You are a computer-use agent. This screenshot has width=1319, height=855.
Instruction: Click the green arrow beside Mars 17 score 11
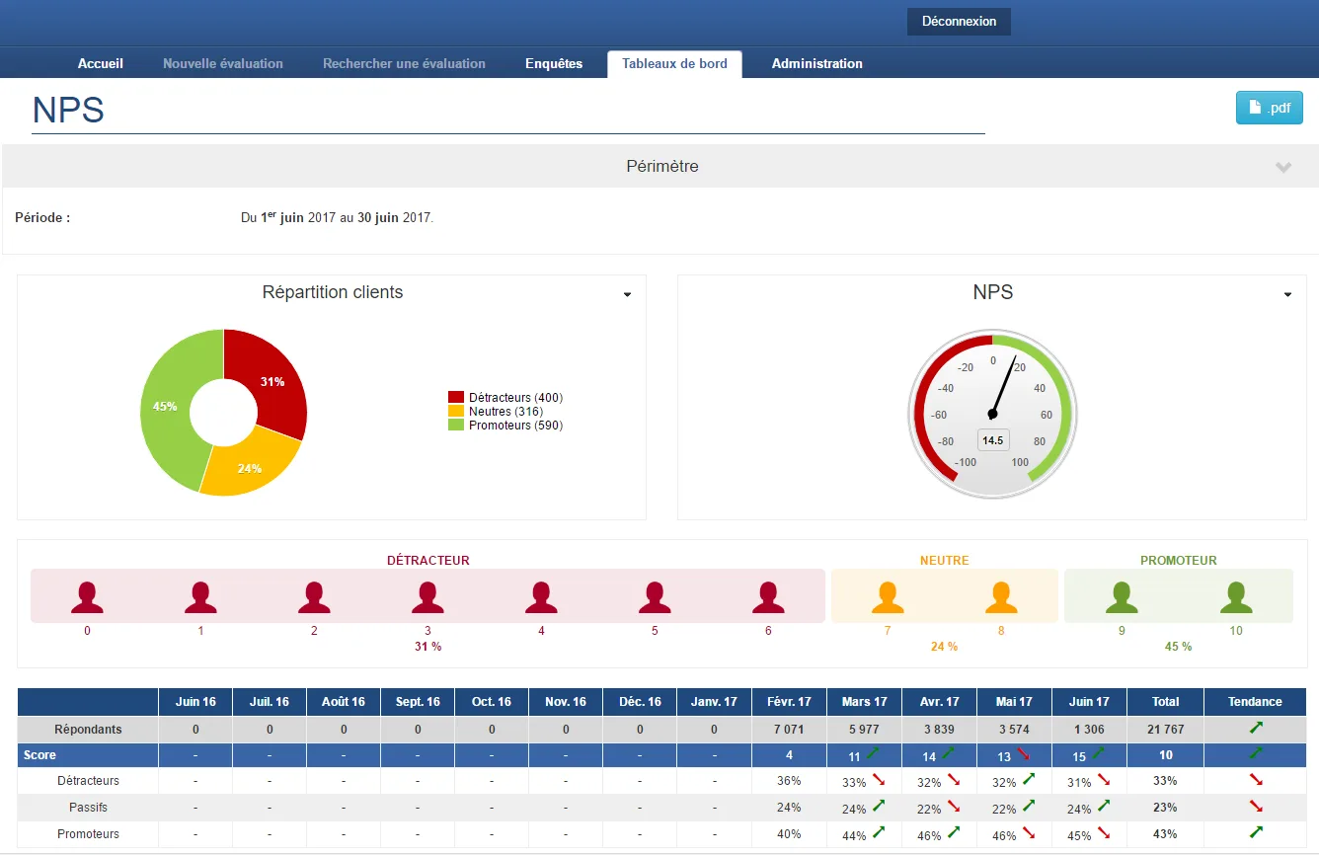873,753
